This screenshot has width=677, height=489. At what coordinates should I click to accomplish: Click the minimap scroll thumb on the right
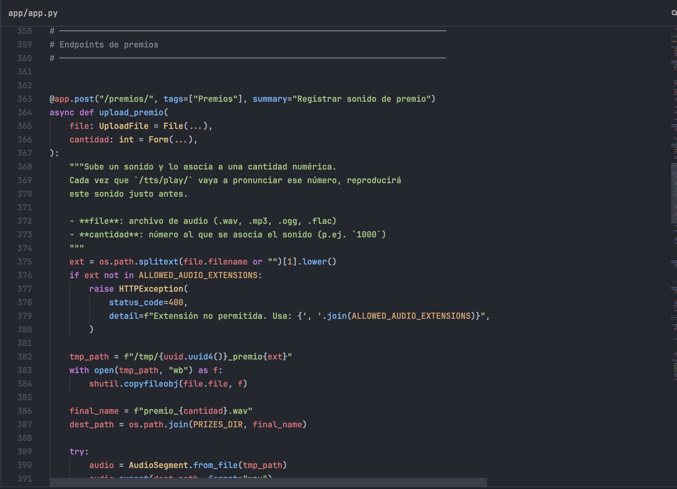(674, 193)
